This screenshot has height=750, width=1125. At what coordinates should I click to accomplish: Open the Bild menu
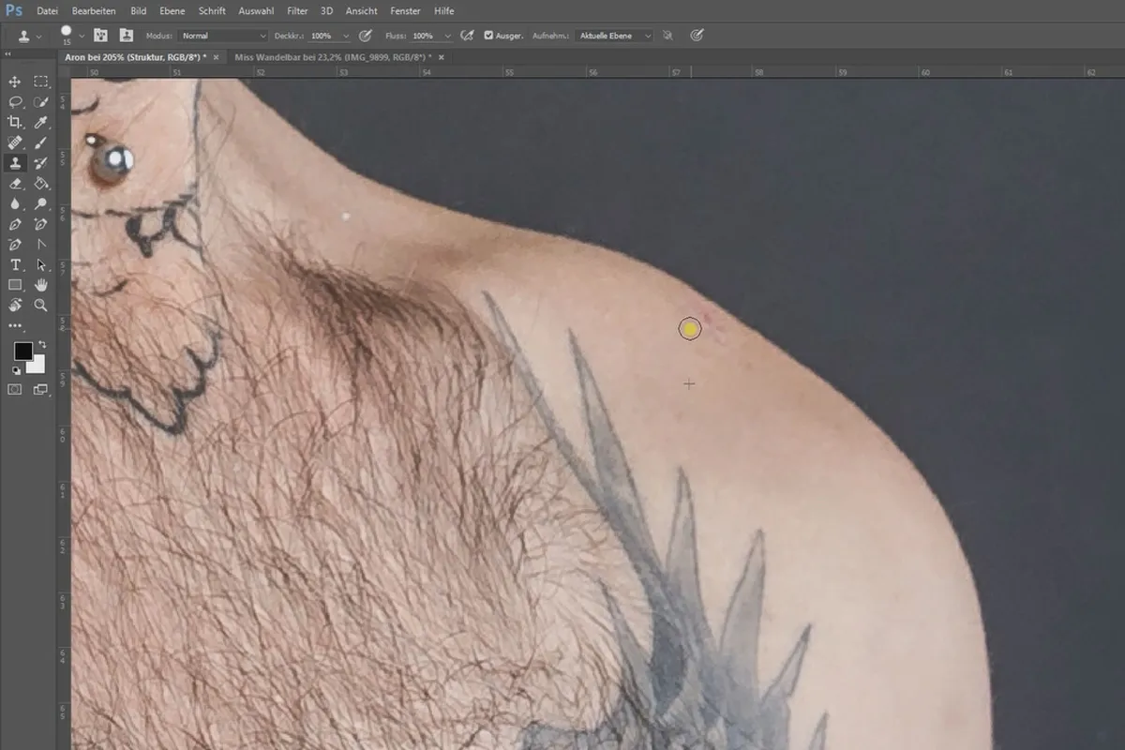[138, 11]
